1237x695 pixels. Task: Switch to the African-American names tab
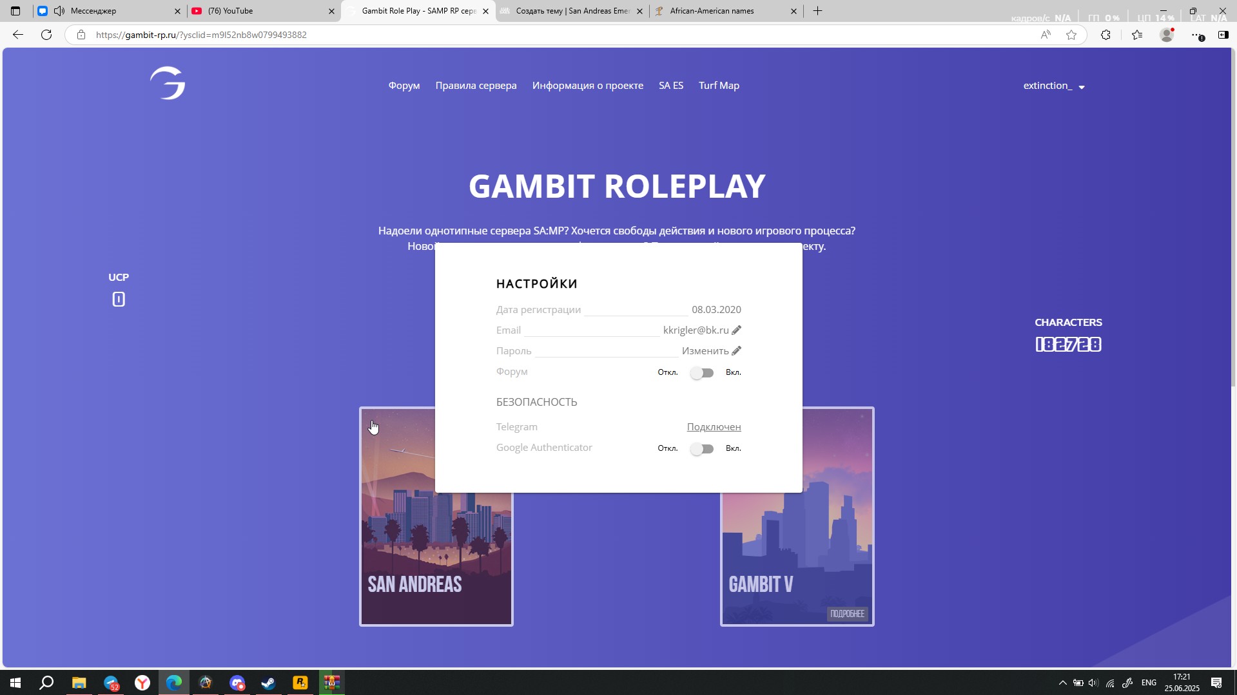click(726, 11)
